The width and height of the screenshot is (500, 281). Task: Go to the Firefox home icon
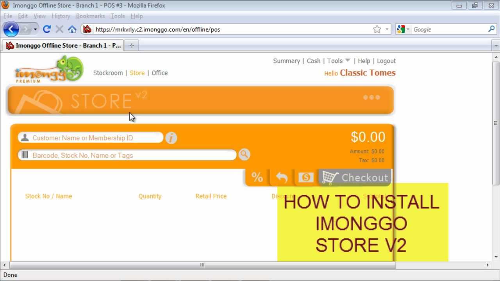[x=72, y=29]
